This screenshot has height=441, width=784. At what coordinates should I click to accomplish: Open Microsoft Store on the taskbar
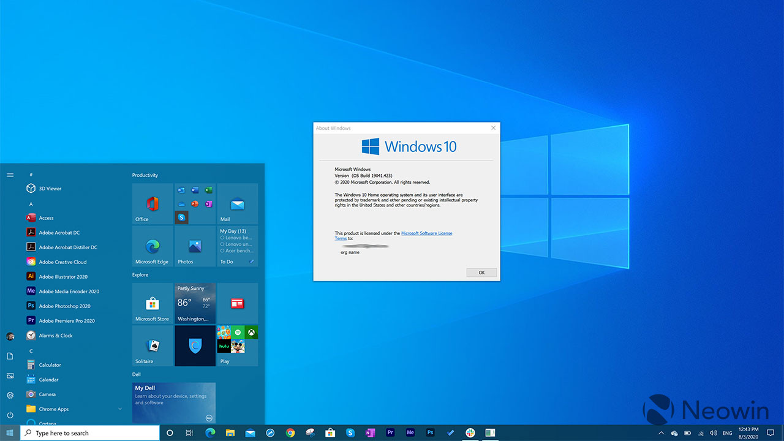330,433
